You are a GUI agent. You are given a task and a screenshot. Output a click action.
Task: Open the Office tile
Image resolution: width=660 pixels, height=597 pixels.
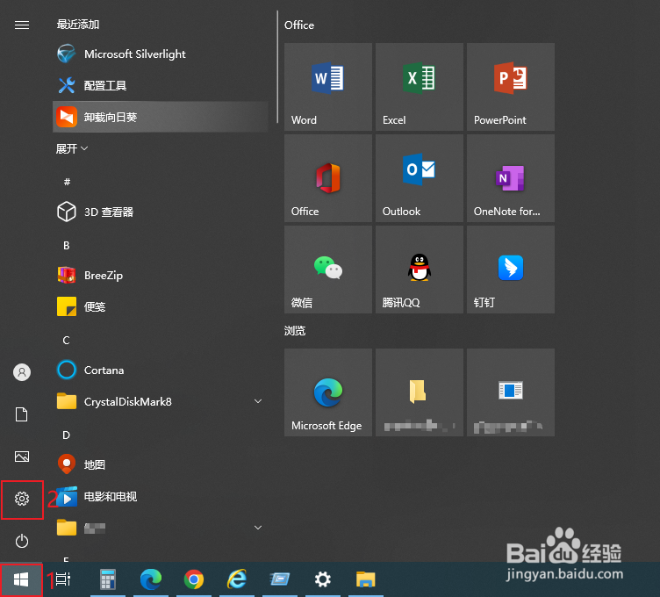pyautogui.click(x=328, y=178)
